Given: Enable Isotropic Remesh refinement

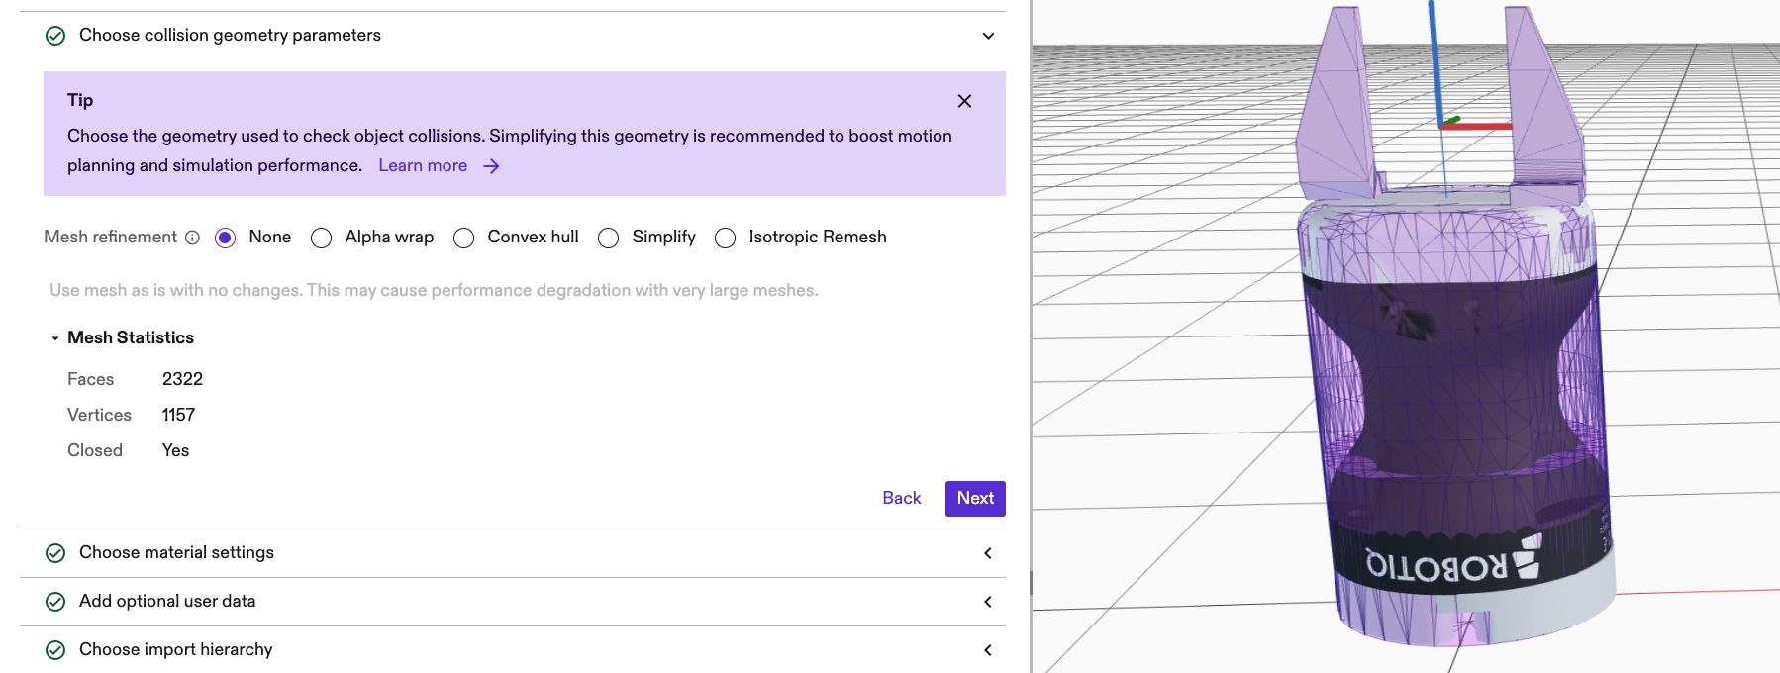Looking at the screenshot, I should [726, 238].
